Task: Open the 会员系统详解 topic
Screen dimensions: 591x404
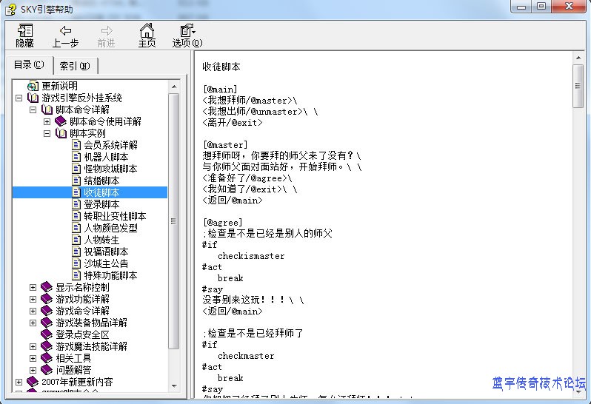Action: (x=110, y=145)
